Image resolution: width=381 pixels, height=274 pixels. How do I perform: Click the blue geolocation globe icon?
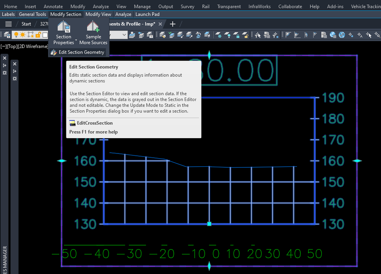(x=342, y=35)
